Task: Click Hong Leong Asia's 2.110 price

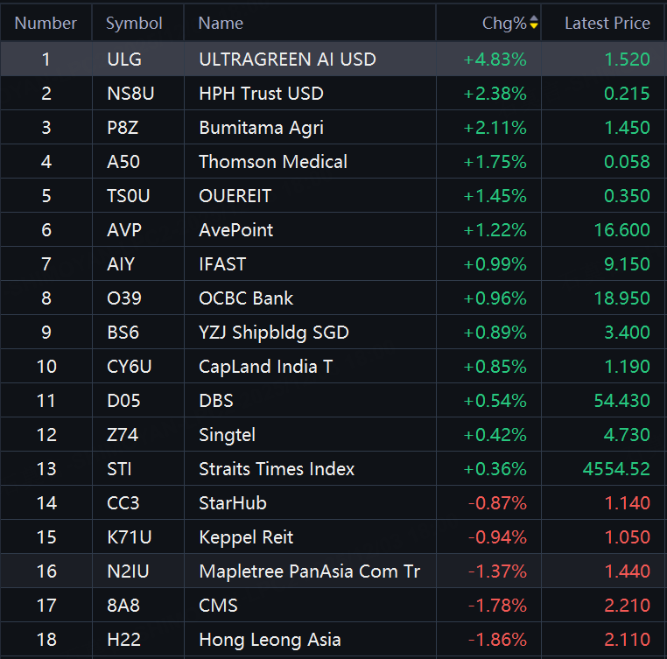Action: [627, 640]
